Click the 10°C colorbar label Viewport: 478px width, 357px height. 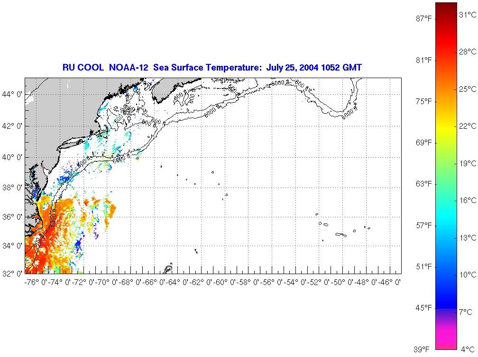(x=468, y=275)
